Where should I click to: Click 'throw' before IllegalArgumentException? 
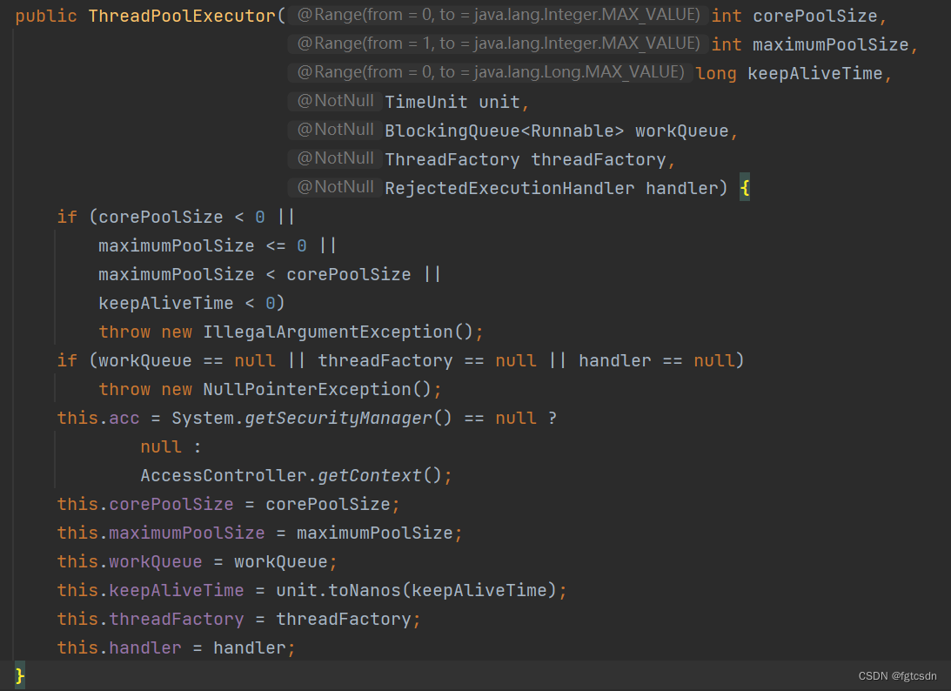point(124,332)
